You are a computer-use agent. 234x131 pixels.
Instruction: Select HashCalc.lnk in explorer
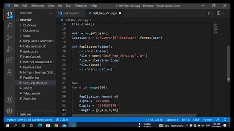pos(32,57)
